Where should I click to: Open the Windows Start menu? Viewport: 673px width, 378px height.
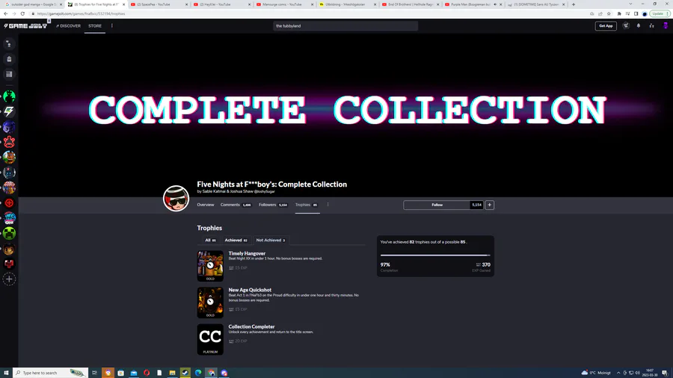(6, 373)
